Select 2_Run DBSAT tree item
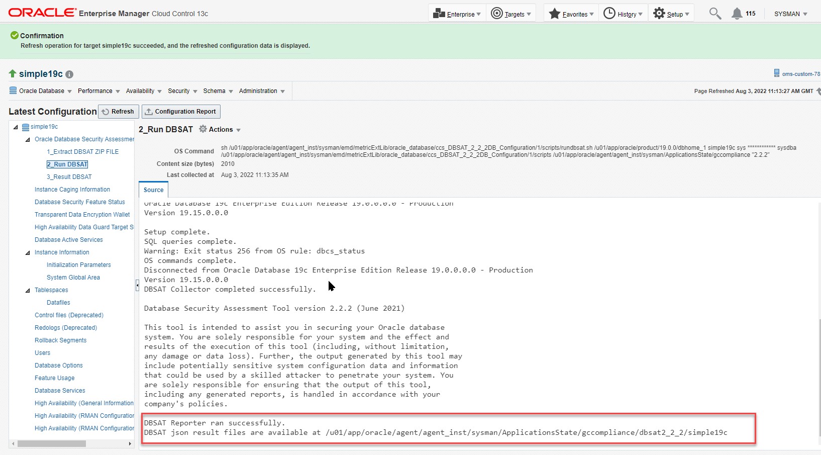 [67, 164]
